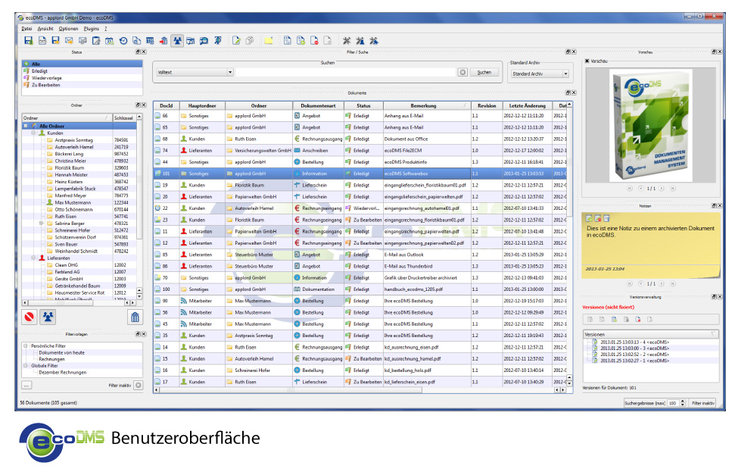Click the wrench with user toolbar icon
Viewport: 735px width, 472px height.
pos(360,41)
